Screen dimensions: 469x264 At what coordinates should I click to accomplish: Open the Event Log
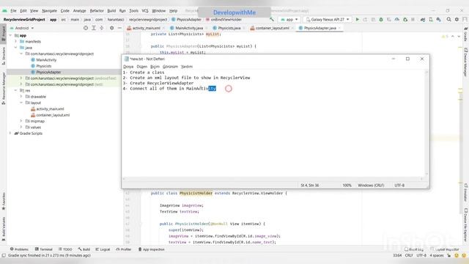pyautogui.click(x=414, y=249)
